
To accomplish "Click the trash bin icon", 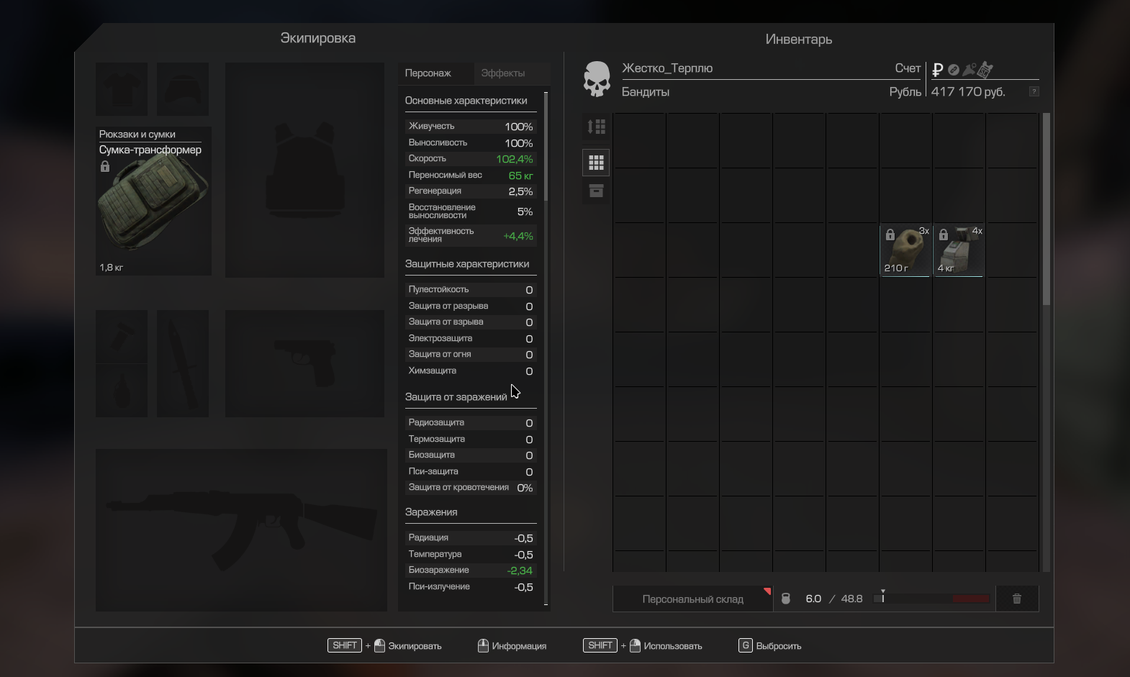I will pyautogui.click(x=1016, y=599).
